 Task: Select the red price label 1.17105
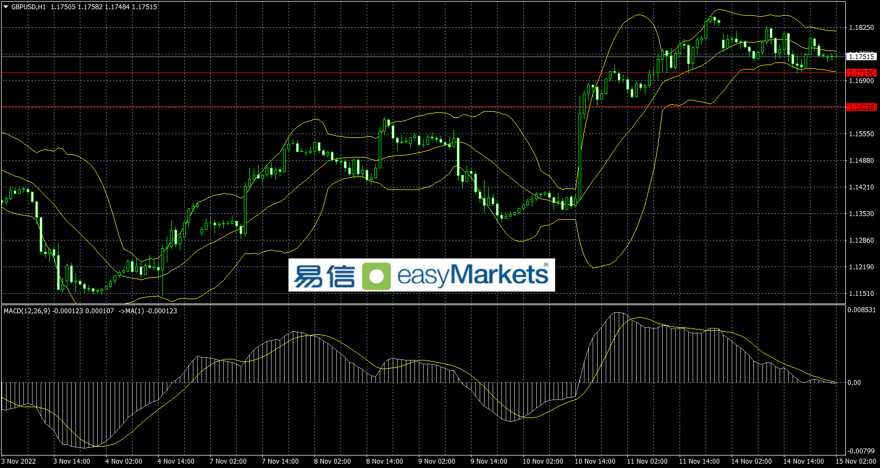pyautogui.click(x=862, y=73)
